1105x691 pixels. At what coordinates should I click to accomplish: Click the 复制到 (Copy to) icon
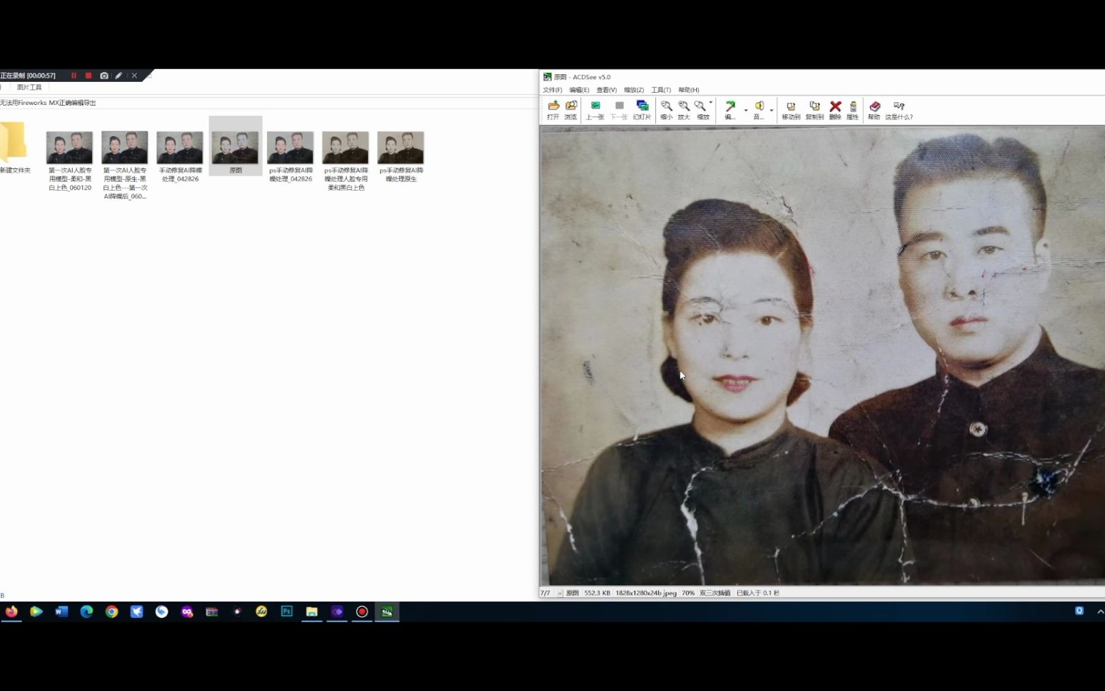point(814,110)
